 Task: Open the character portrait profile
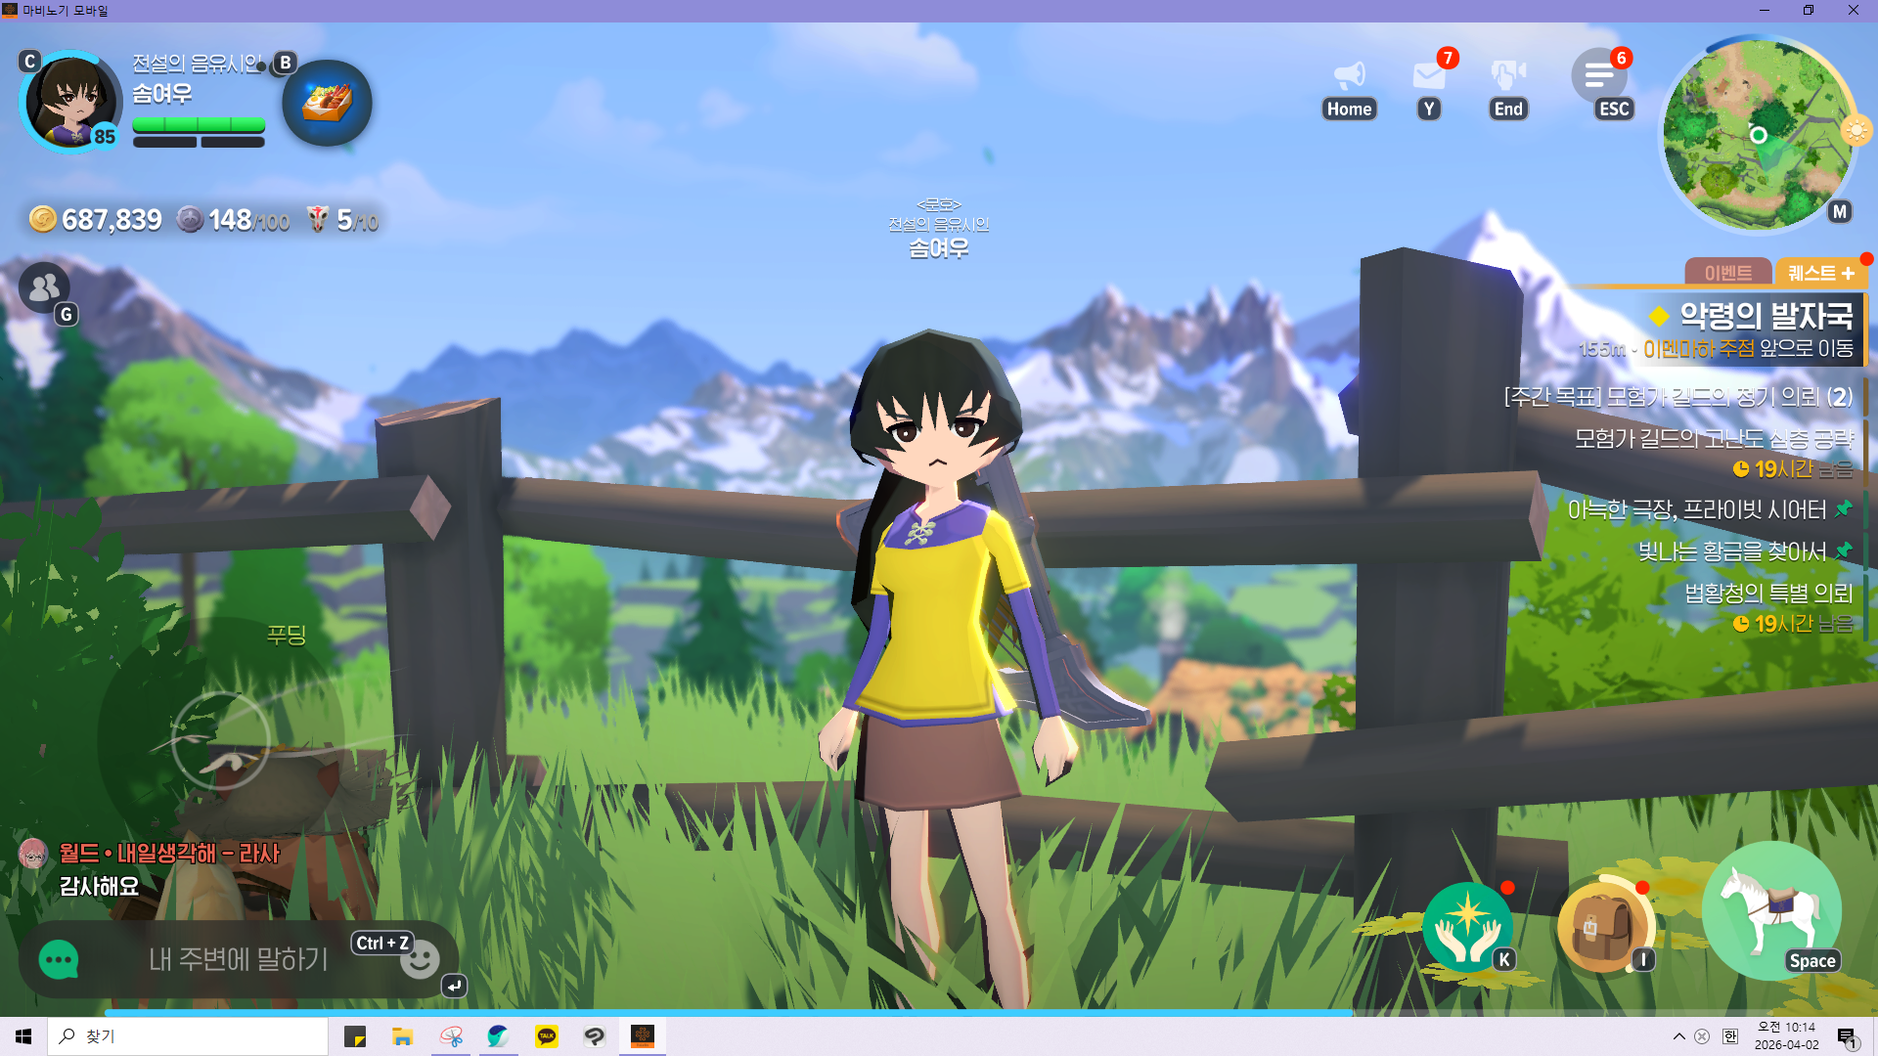70,102
